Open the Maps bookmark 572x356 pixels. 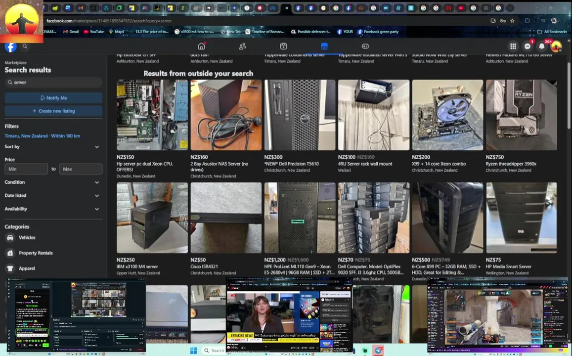click(116, 32)
